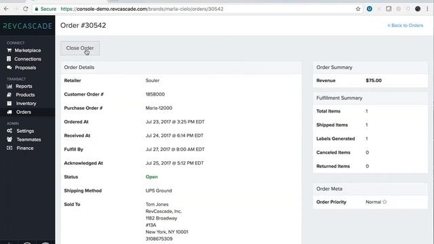The width and height of the screenshot is (434, 244).
Task: Click the Proposals chat bubbles icon
Action: 9,68
